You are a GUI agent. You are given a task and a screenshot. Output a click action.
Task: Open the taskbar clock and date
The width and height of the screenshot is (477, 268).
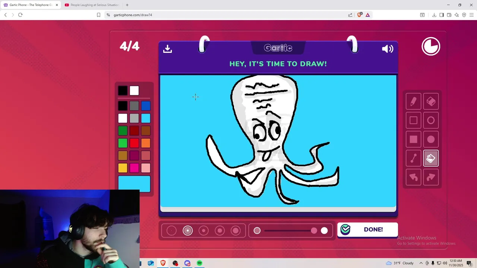pyautogui.click(x=456, y=263)
